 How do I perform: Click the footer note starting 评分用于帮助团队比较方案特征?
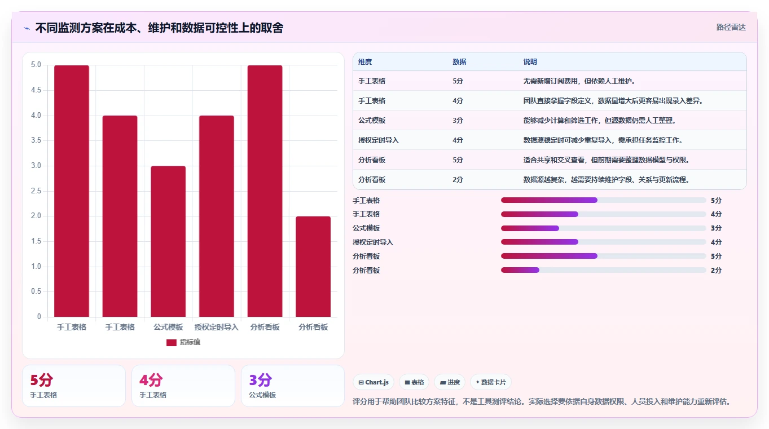[542, 402]
